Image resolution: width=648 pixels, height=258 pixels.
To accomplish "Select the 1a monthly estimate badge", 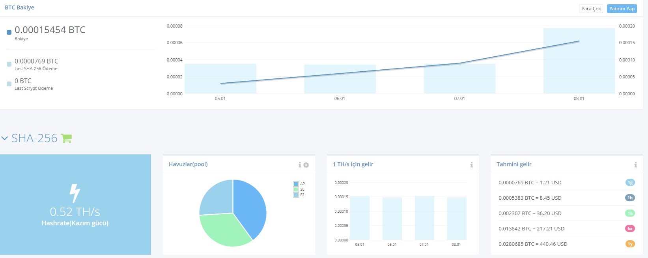I will coord(630,213).
